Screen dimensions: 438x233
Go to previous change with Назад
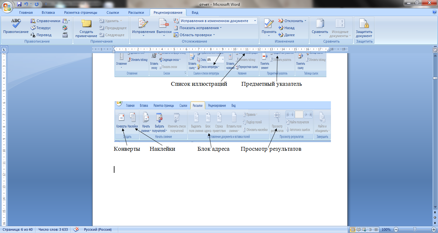pyautogui.click(x=286, y=28)
